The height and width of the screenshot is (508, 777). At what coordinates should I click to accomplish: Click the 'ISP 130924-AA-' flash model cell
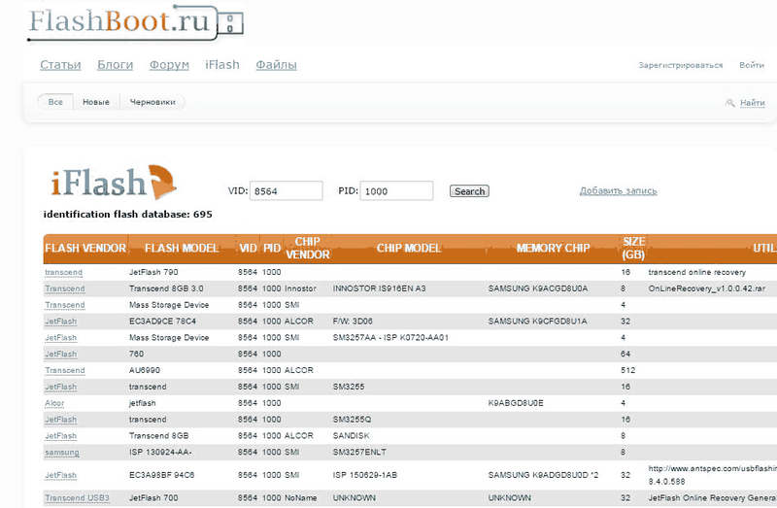(x=160, y=452)
